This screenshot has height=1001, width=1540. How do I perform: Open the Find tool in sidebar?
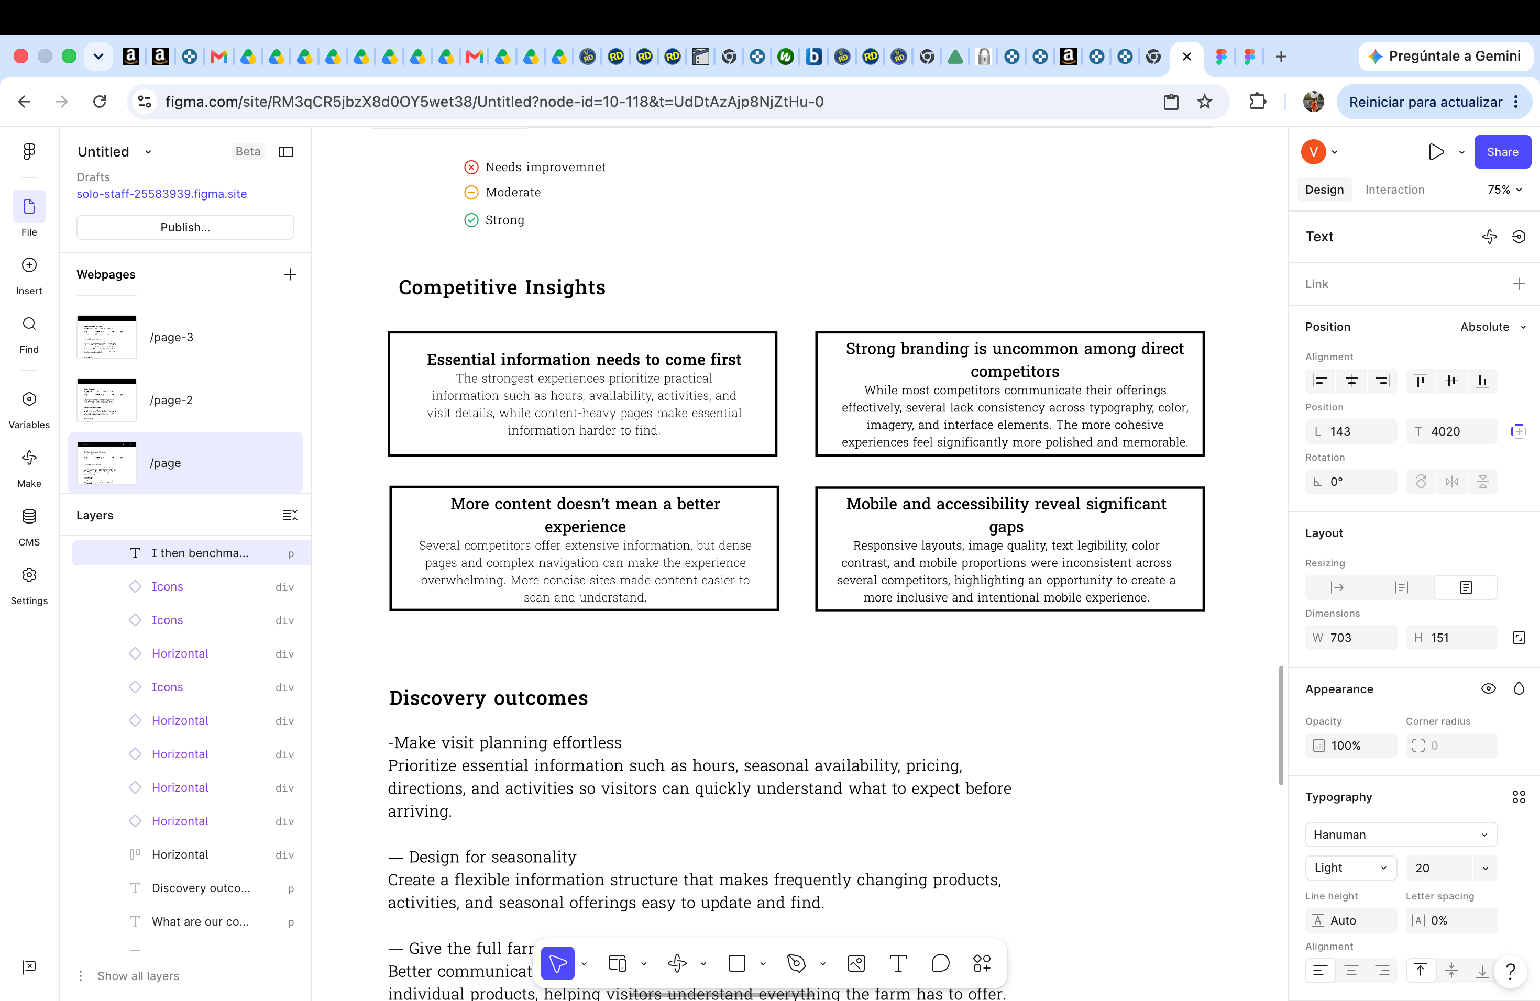tap(29, 335)
